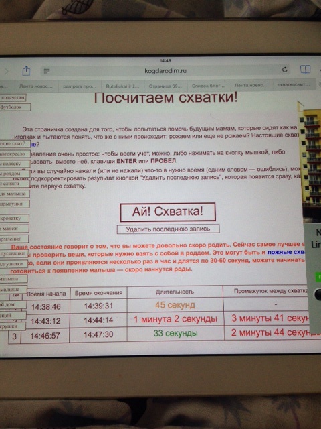Click the duration cell '1 минута 2 секунды'
This screenshot has height=429, width=321.
[x=175, y=319]
